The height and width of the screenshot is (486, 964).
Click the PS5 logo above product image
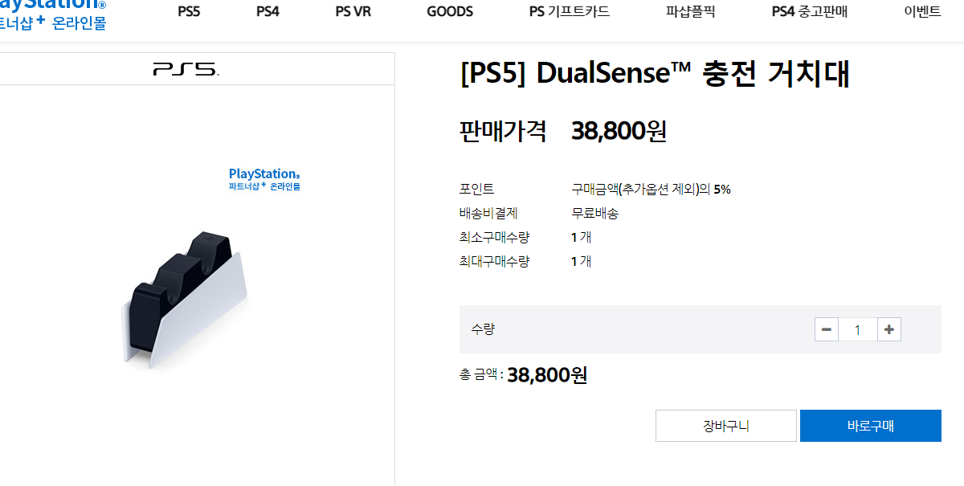click(x=186, y=69)
